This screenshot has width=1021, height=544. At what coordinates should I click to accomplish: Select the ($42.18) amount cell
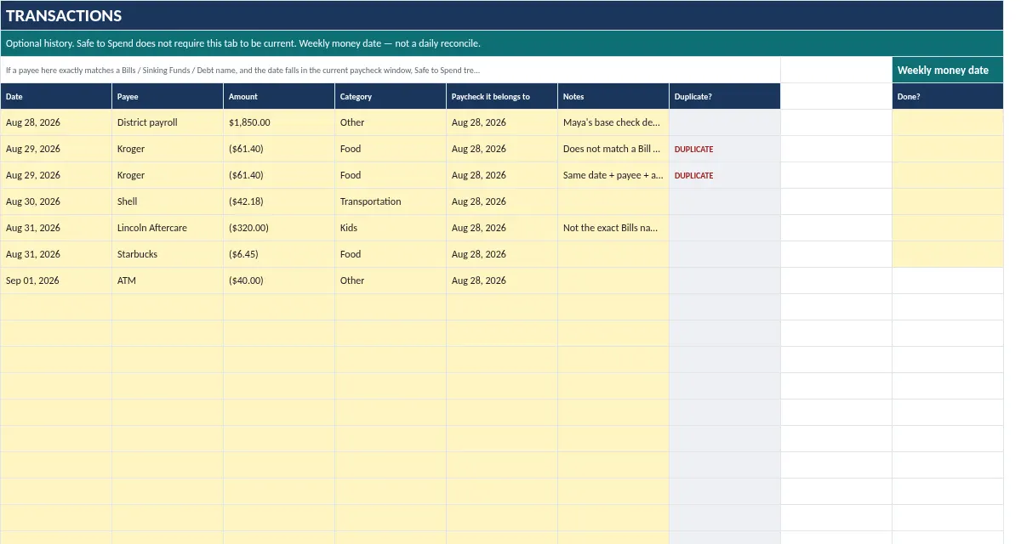coord(279,202)
